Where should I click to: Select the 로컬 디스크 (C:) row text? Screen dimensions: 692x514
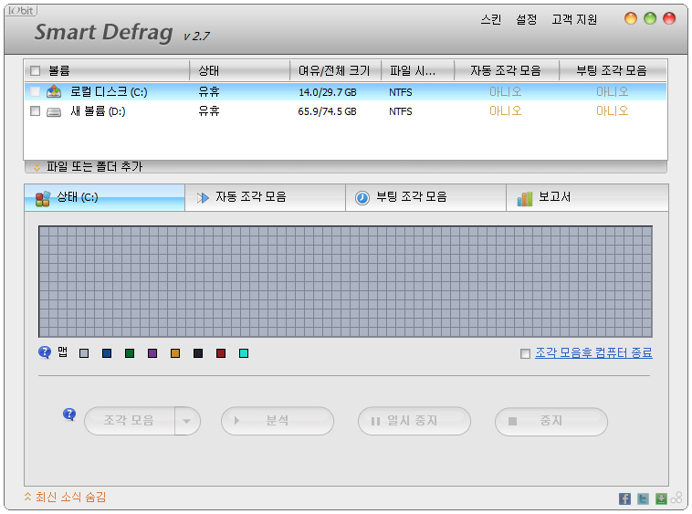click(x=109, y=92)
